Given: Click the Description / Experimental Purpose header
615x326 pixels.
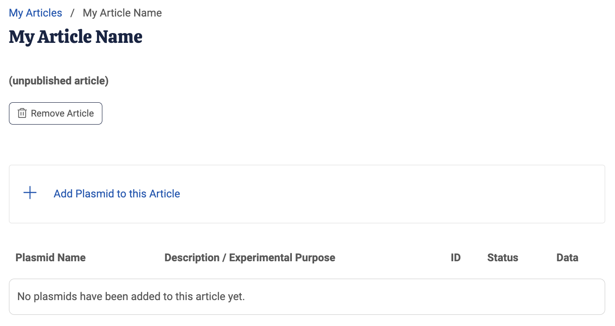Looking at the screenshot, I should (250, 257).
